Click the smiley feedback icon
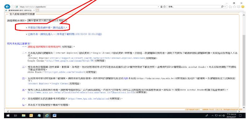Viewport: 249px width, 121px height. click(x=243, y=7)
